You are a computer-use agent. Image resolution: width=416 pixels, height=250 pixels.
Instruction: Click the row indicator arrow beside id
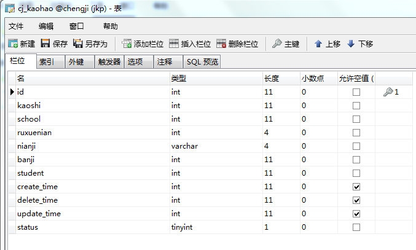click(x=12, y=92)
